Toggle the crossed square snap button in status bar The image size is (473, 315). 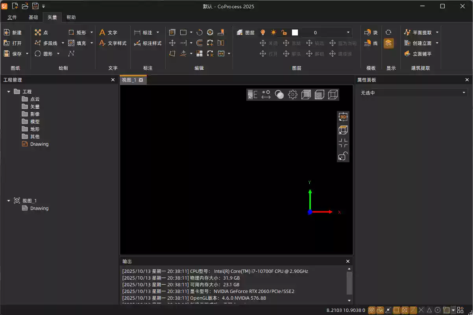pos(405,310)
